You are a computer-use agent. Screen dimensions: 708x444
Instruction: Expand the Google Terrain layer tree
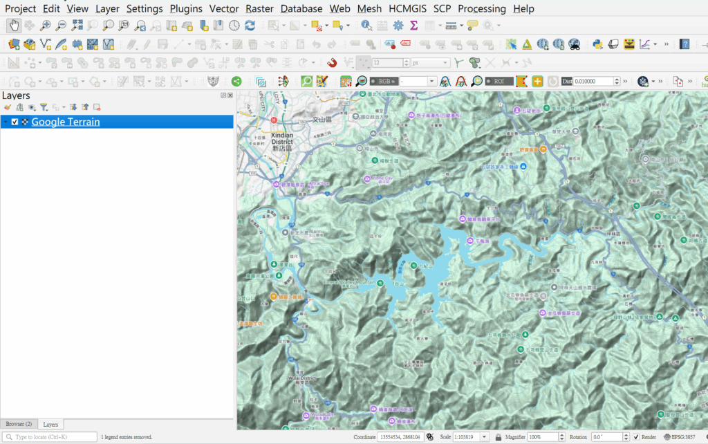coord(6,122)
